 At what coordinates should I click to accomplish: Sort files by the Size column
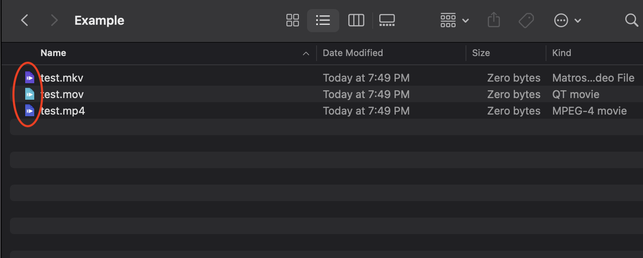coord(481,53)
